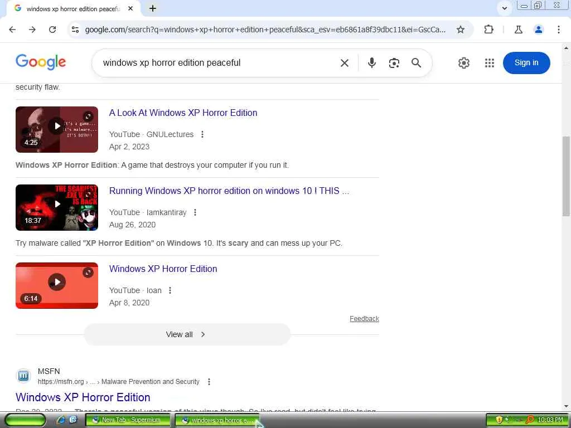Open more options for the Iamkantiray video

pyautogui.click(x=195, y=212)
